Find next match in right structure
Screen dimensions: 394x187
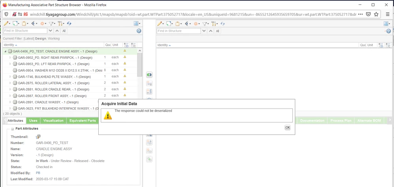point(204,31)
